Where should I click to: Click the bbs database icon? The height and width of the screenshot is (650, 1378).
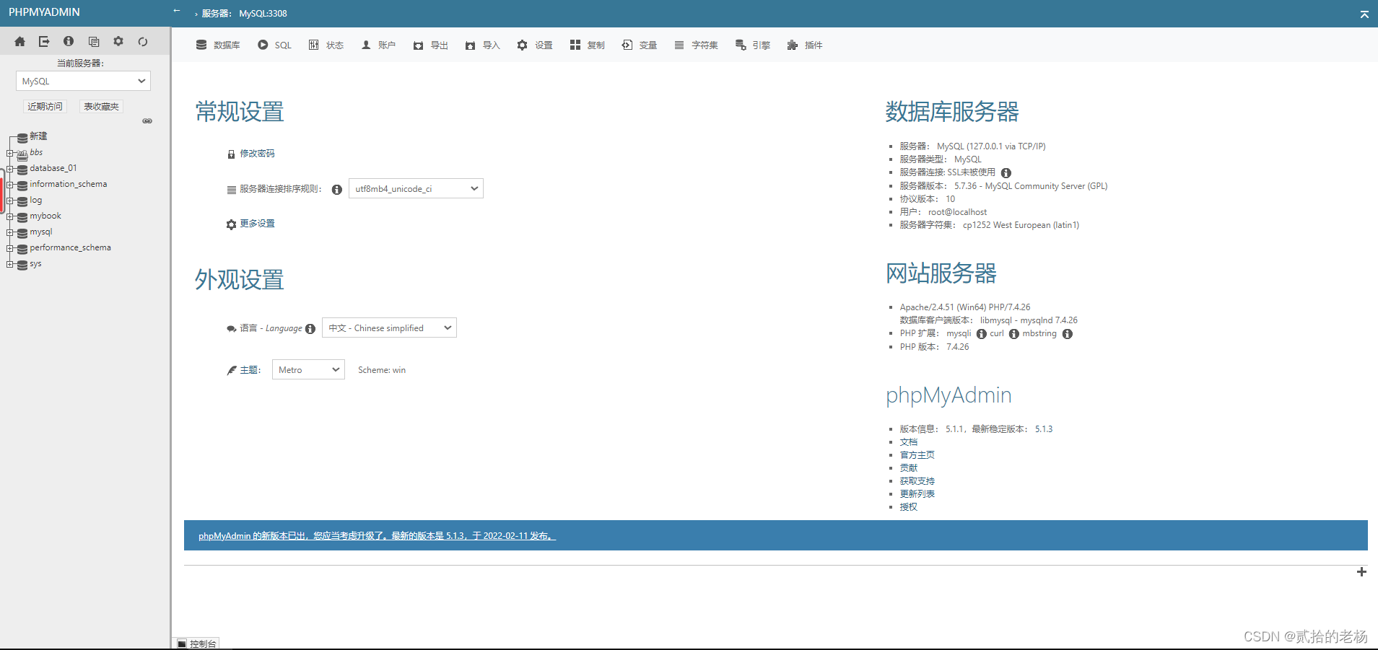[x=22, y=154]
